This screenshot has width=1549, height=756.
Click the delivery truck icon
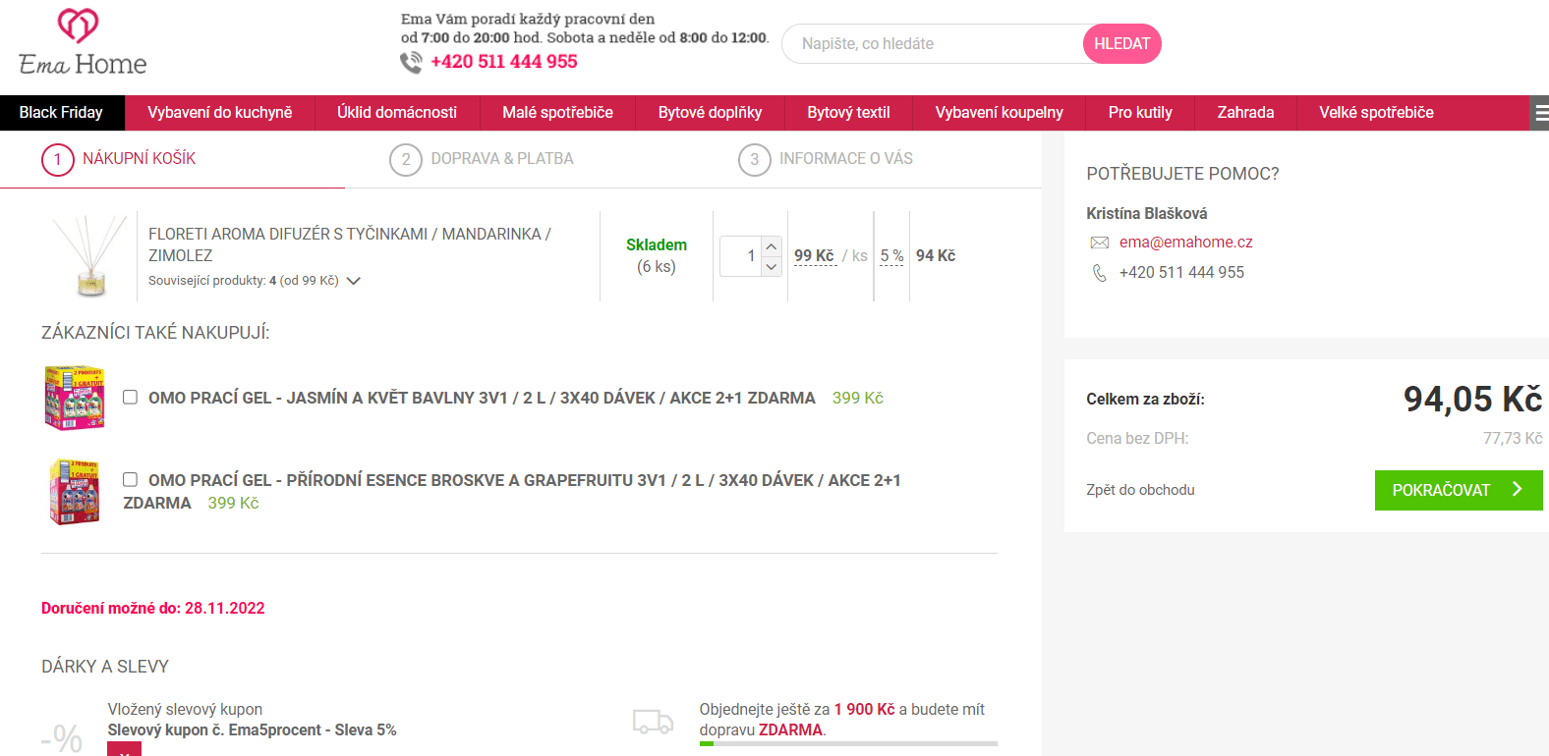[x=653, y=723]
